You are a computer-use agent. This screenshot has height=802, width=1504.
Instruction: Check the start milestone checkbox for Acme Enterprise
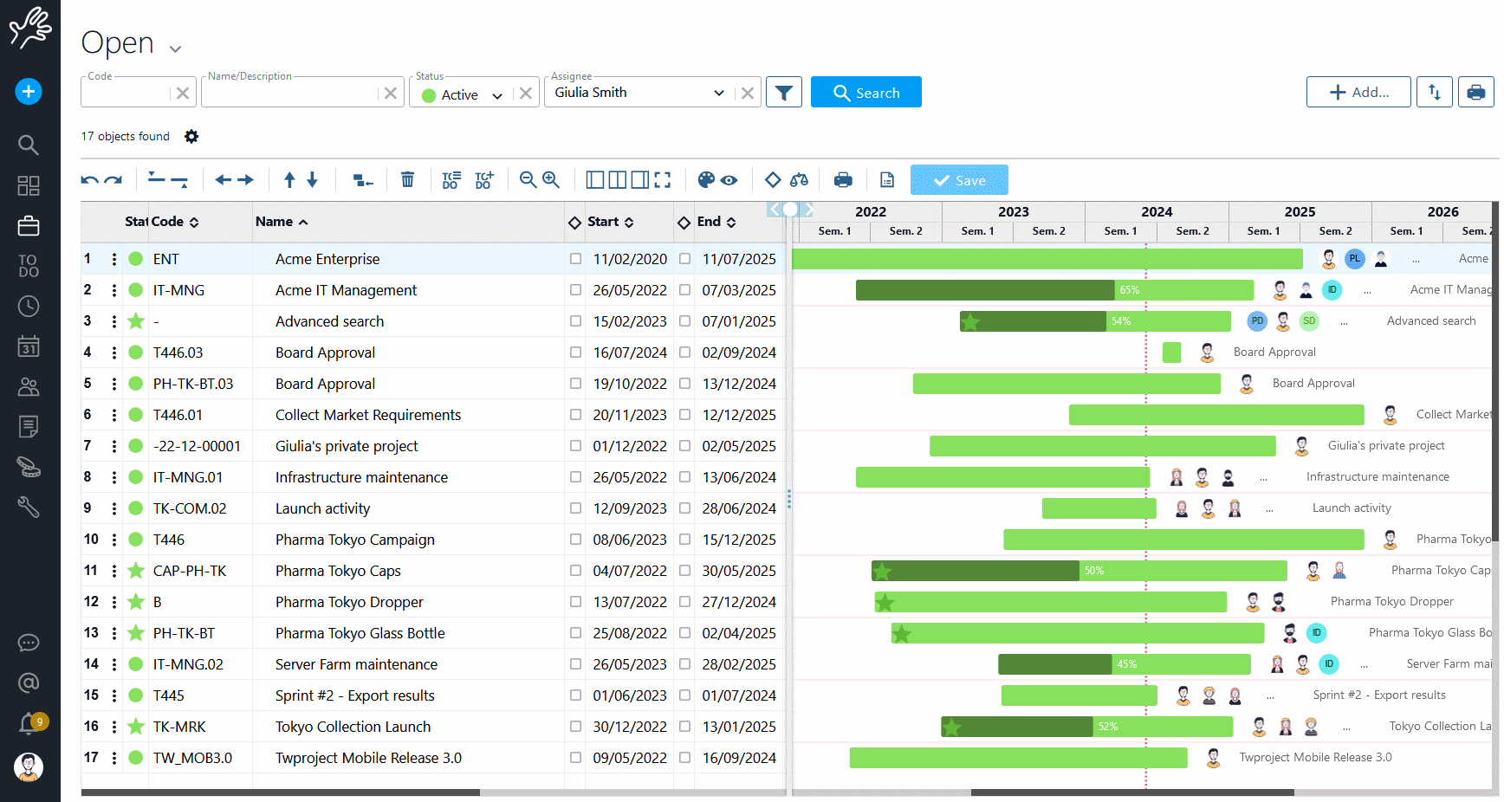[x=575, y=258]
